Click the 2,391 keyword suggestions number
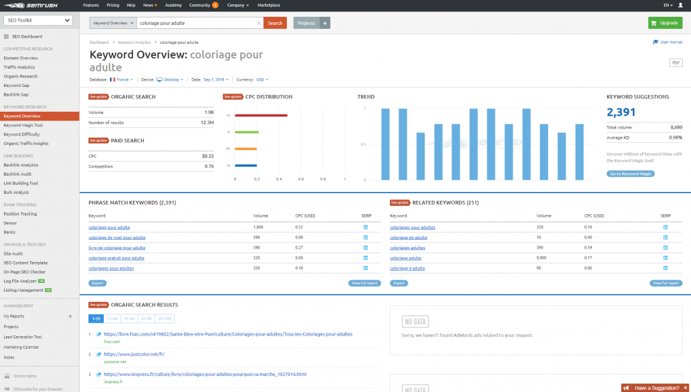Viewport: 691px width, 392px height. click(x=621, y=112)
